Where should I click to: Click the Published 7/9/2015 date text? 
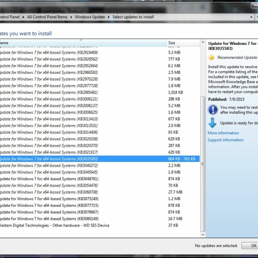click(226, 99)
